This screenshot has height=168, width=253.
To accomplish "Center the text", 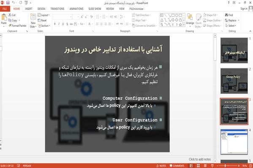I will [101, 24].
